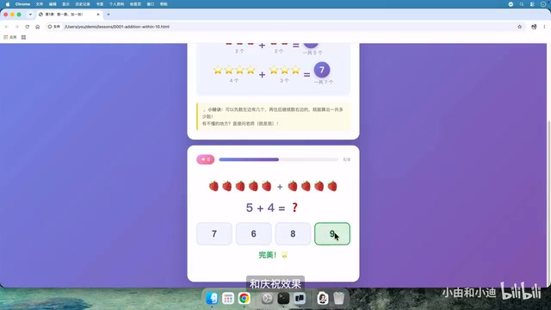Open Chrome's three-dot menu

click(544, 27)
